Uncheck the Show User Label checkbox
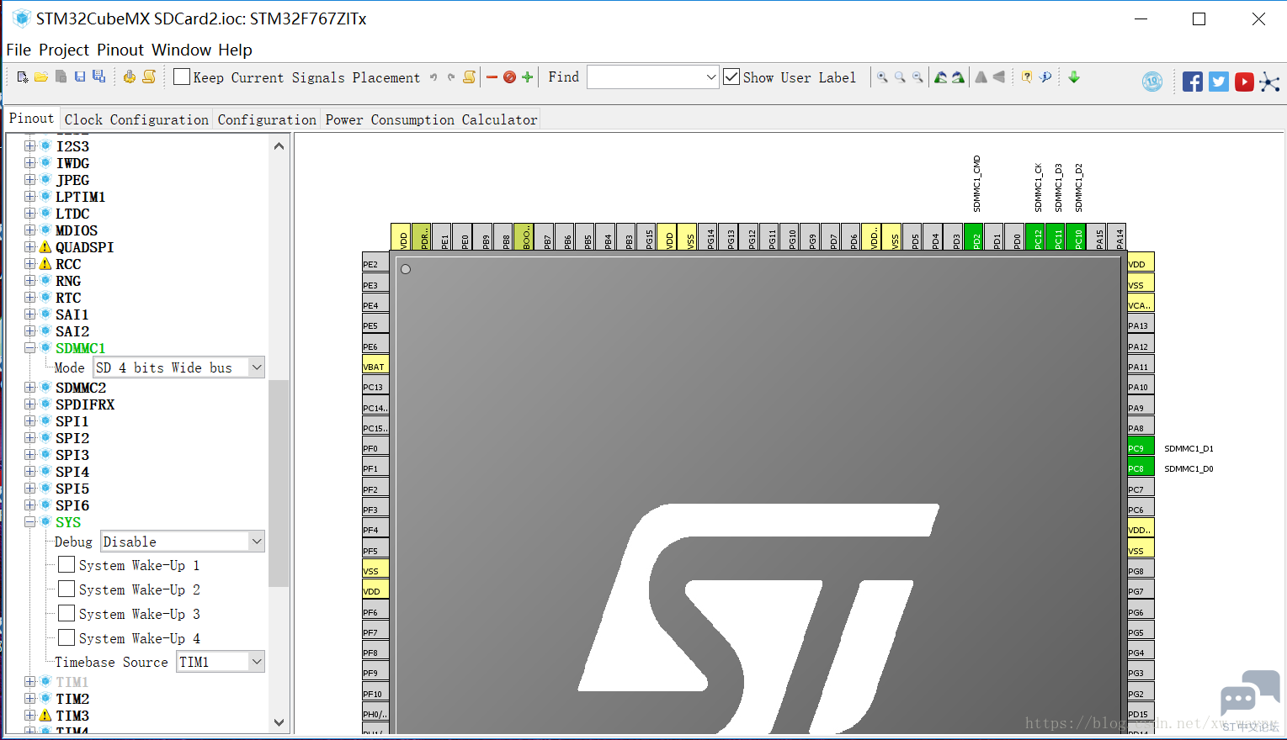 click(731, 77)
